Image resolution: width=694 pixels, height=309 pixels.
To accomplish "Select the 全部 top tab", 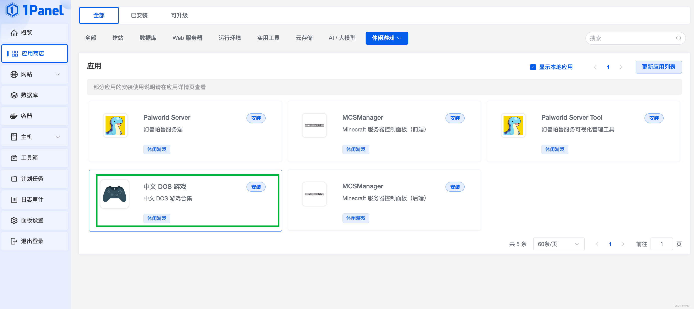I will [x=99, y=15].
